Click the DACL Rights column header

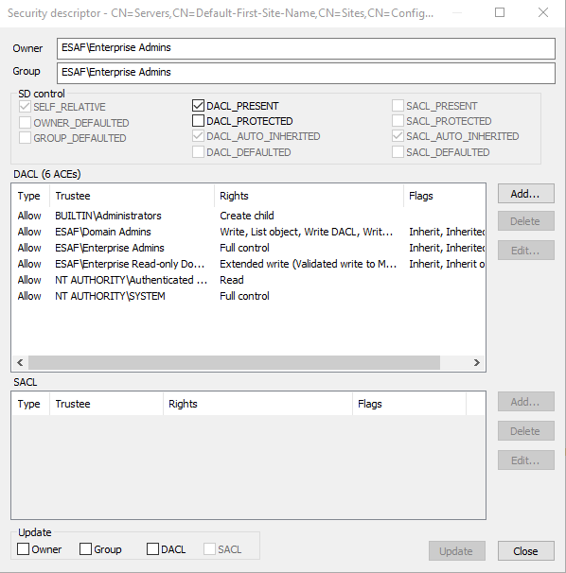coord(310,196)
